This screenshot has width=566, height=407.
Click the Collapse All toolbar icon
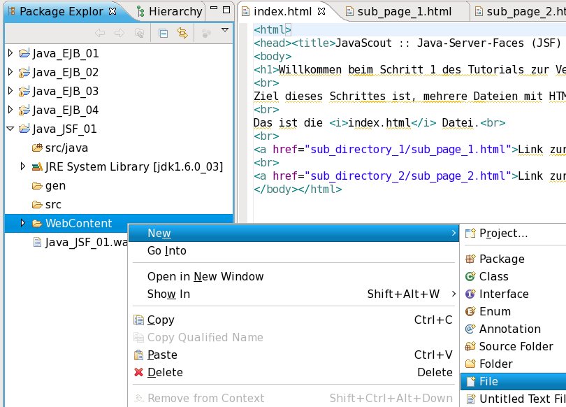click(163, 32)
